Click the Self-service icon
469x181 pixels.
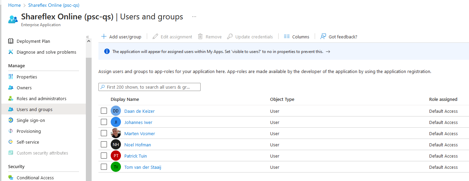click(x=11, y=142)
